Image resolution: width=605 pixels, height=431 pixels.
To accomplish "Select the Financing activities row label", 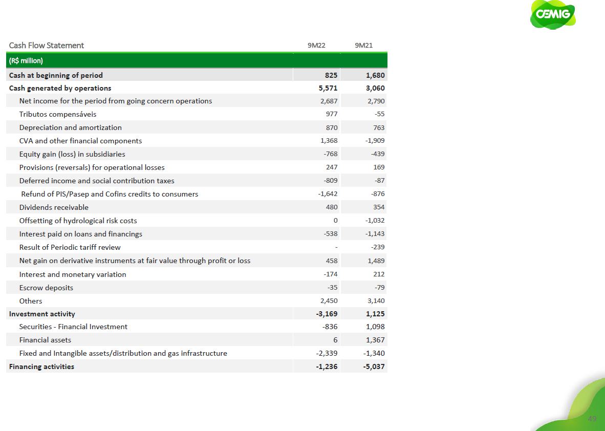I will click(41, 367).
